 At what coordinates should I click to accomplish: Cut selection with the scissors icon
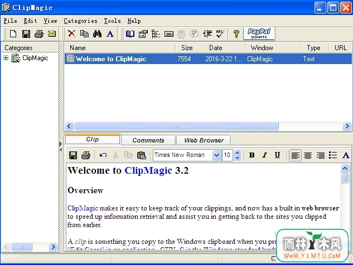pyautogui.click(x=116, y=155)
